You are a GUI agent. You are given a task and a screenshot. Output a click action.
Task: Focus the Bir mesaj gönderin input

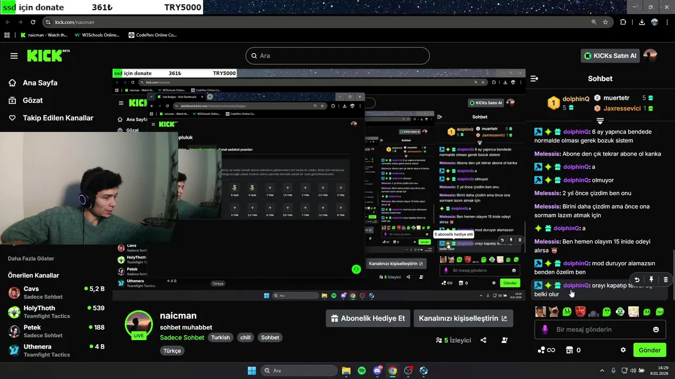601,330
